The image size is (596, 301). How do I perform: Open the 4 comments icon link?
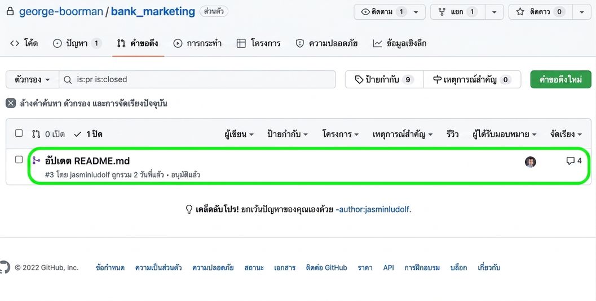click(x=573, y=161)
